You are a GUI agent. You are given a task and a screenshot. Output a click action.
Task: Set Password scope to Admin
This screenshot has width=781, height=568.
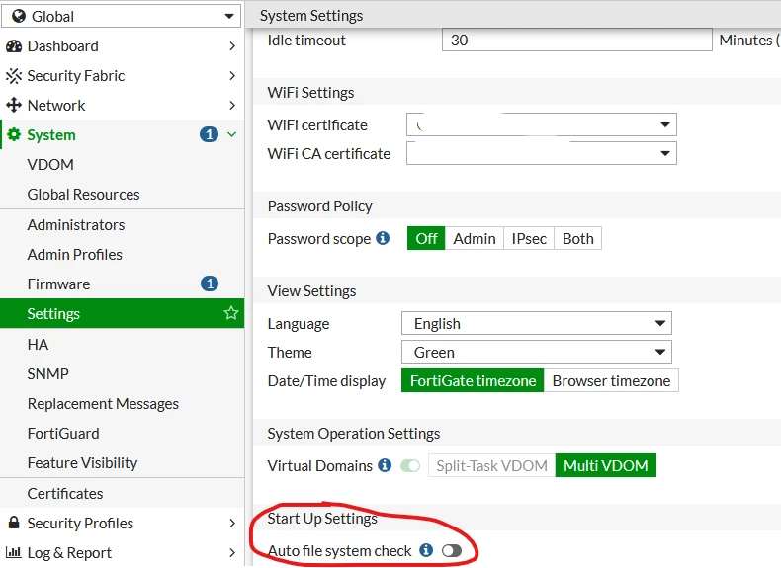point(475,238)
